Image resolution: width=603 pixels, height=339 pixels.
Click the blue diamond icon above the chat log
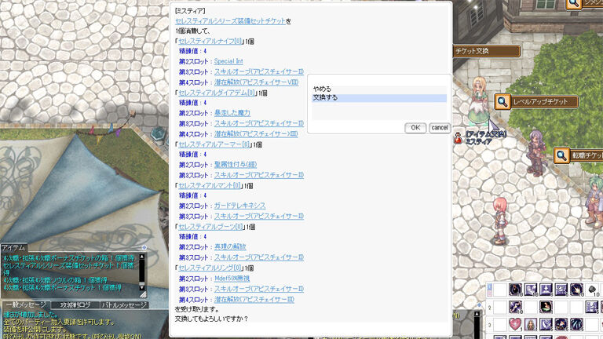[x=144, y=247]
